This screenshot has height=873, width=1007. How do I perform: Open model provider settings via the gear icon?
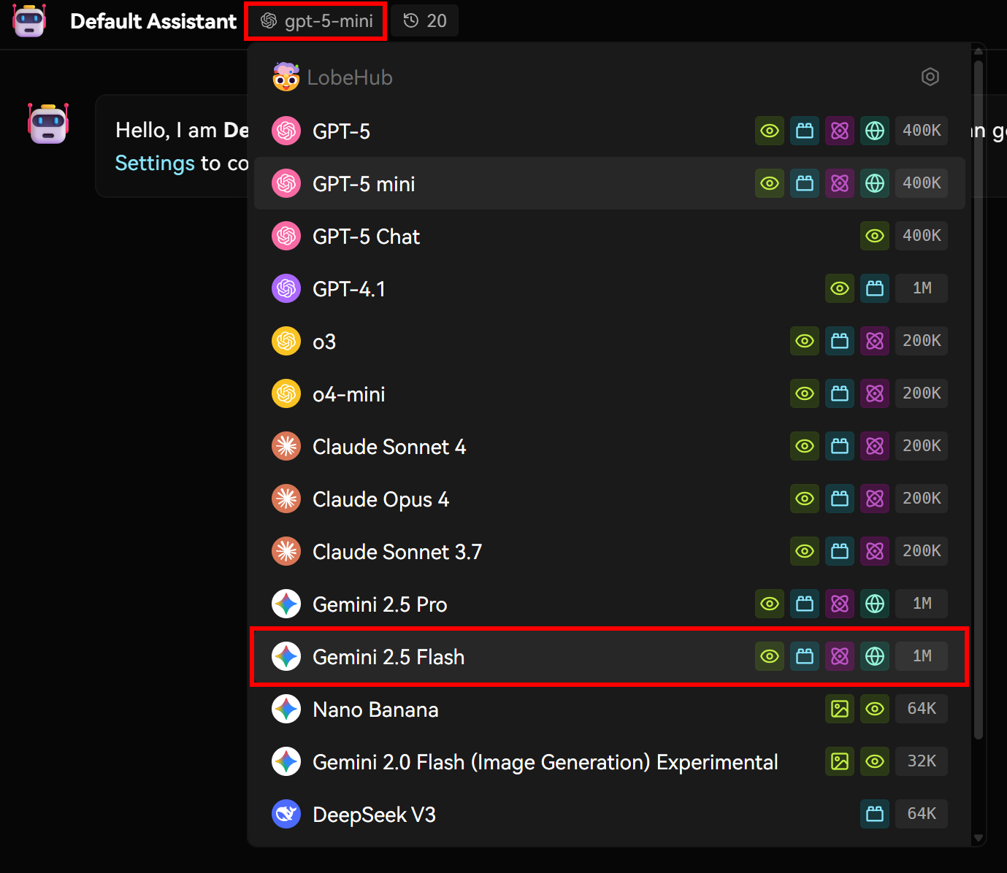930,76
